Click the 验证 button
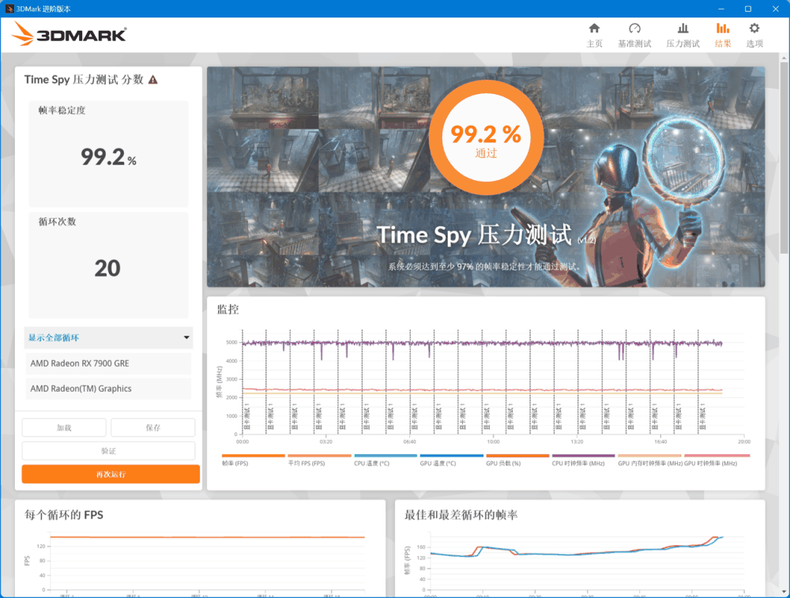790x598 pixels. click(108, 450)
